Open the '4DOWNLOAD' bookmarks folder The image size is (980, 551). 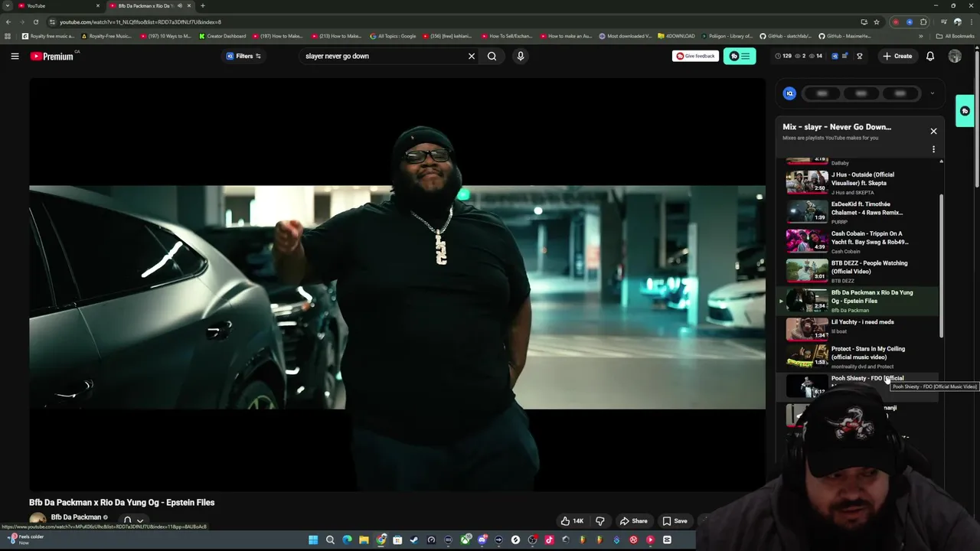(x=676, y=36)
